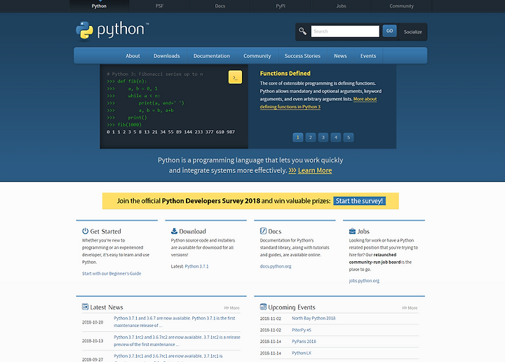Click the Upcoming Events calendar icon
The width and height of the screenshot is (505, 362).
coord(263,307)
